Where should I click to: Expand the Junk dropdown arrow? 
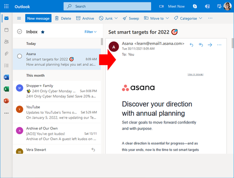(116, 18)
